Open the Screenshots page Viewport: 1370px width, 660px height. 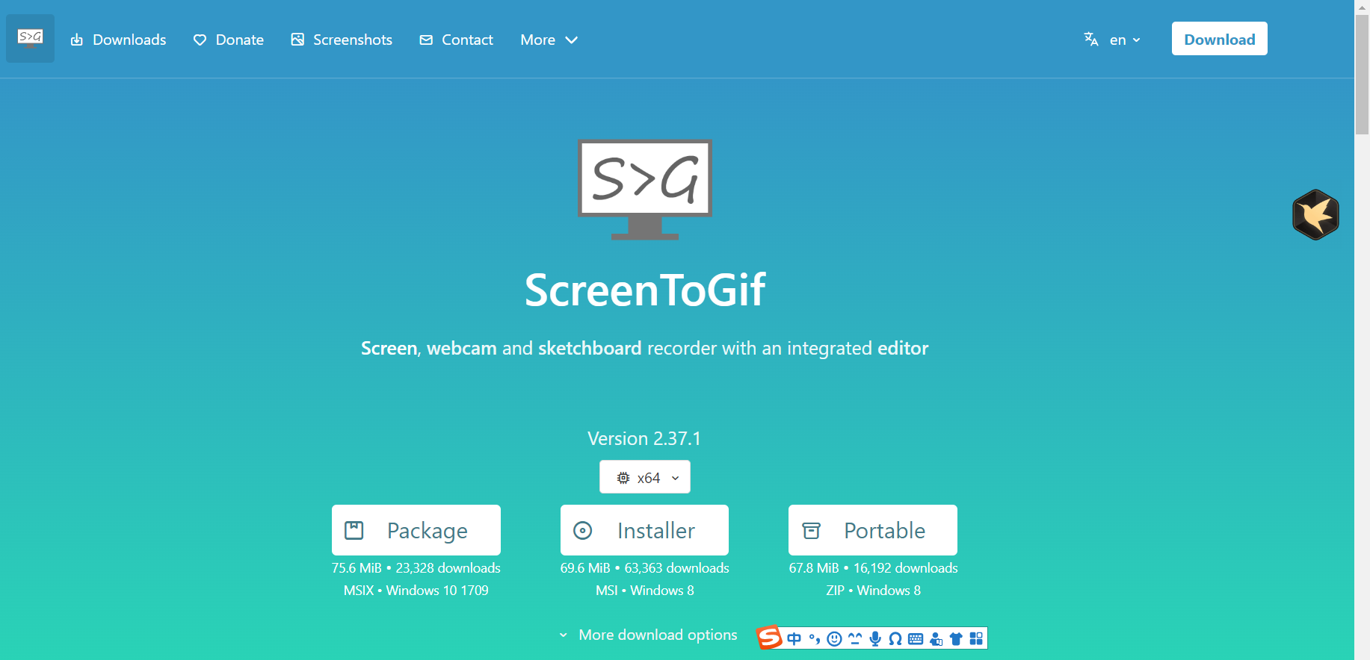pyautogui.click(x=342, y=40)
